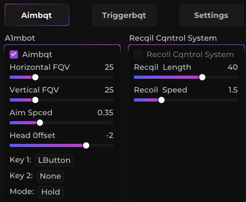The width and height of the screenshot is (246, 202).
Task: Click the Vertical FQV slider handle
Action: pos(35,100)
